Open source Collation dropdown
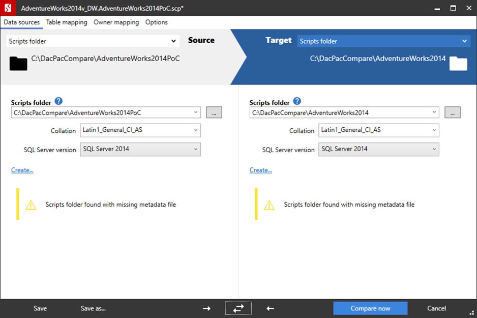The height and width of the screenshot is (318, 477). point(140,130)
